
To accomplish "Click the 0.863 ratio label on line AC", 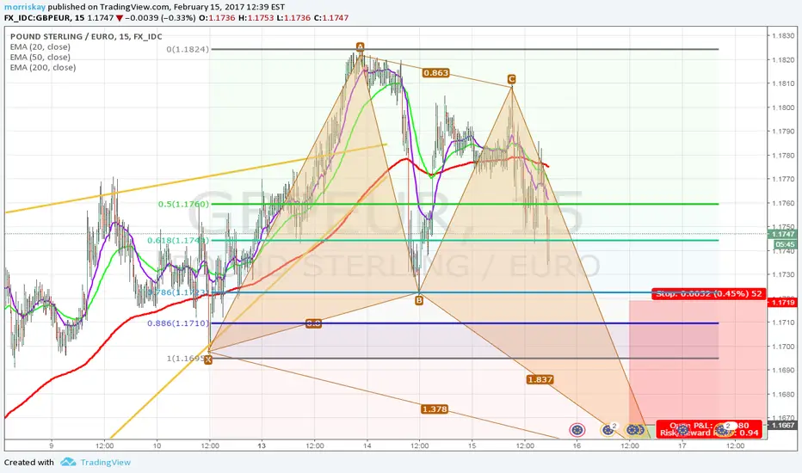I will (435, 73).
